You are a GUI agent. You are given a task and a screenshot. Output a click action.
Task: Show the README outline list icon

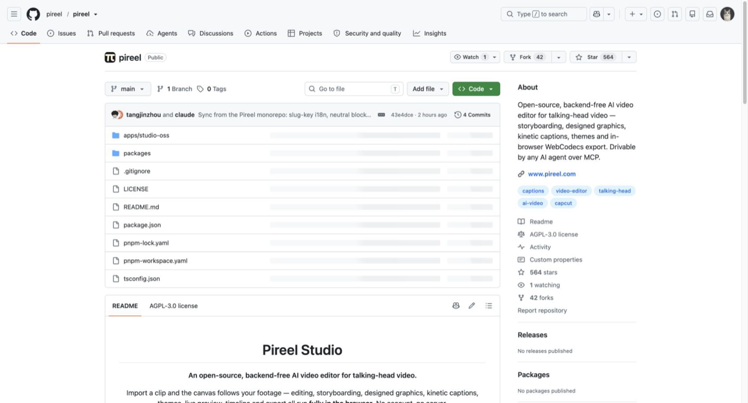(489, 305)
